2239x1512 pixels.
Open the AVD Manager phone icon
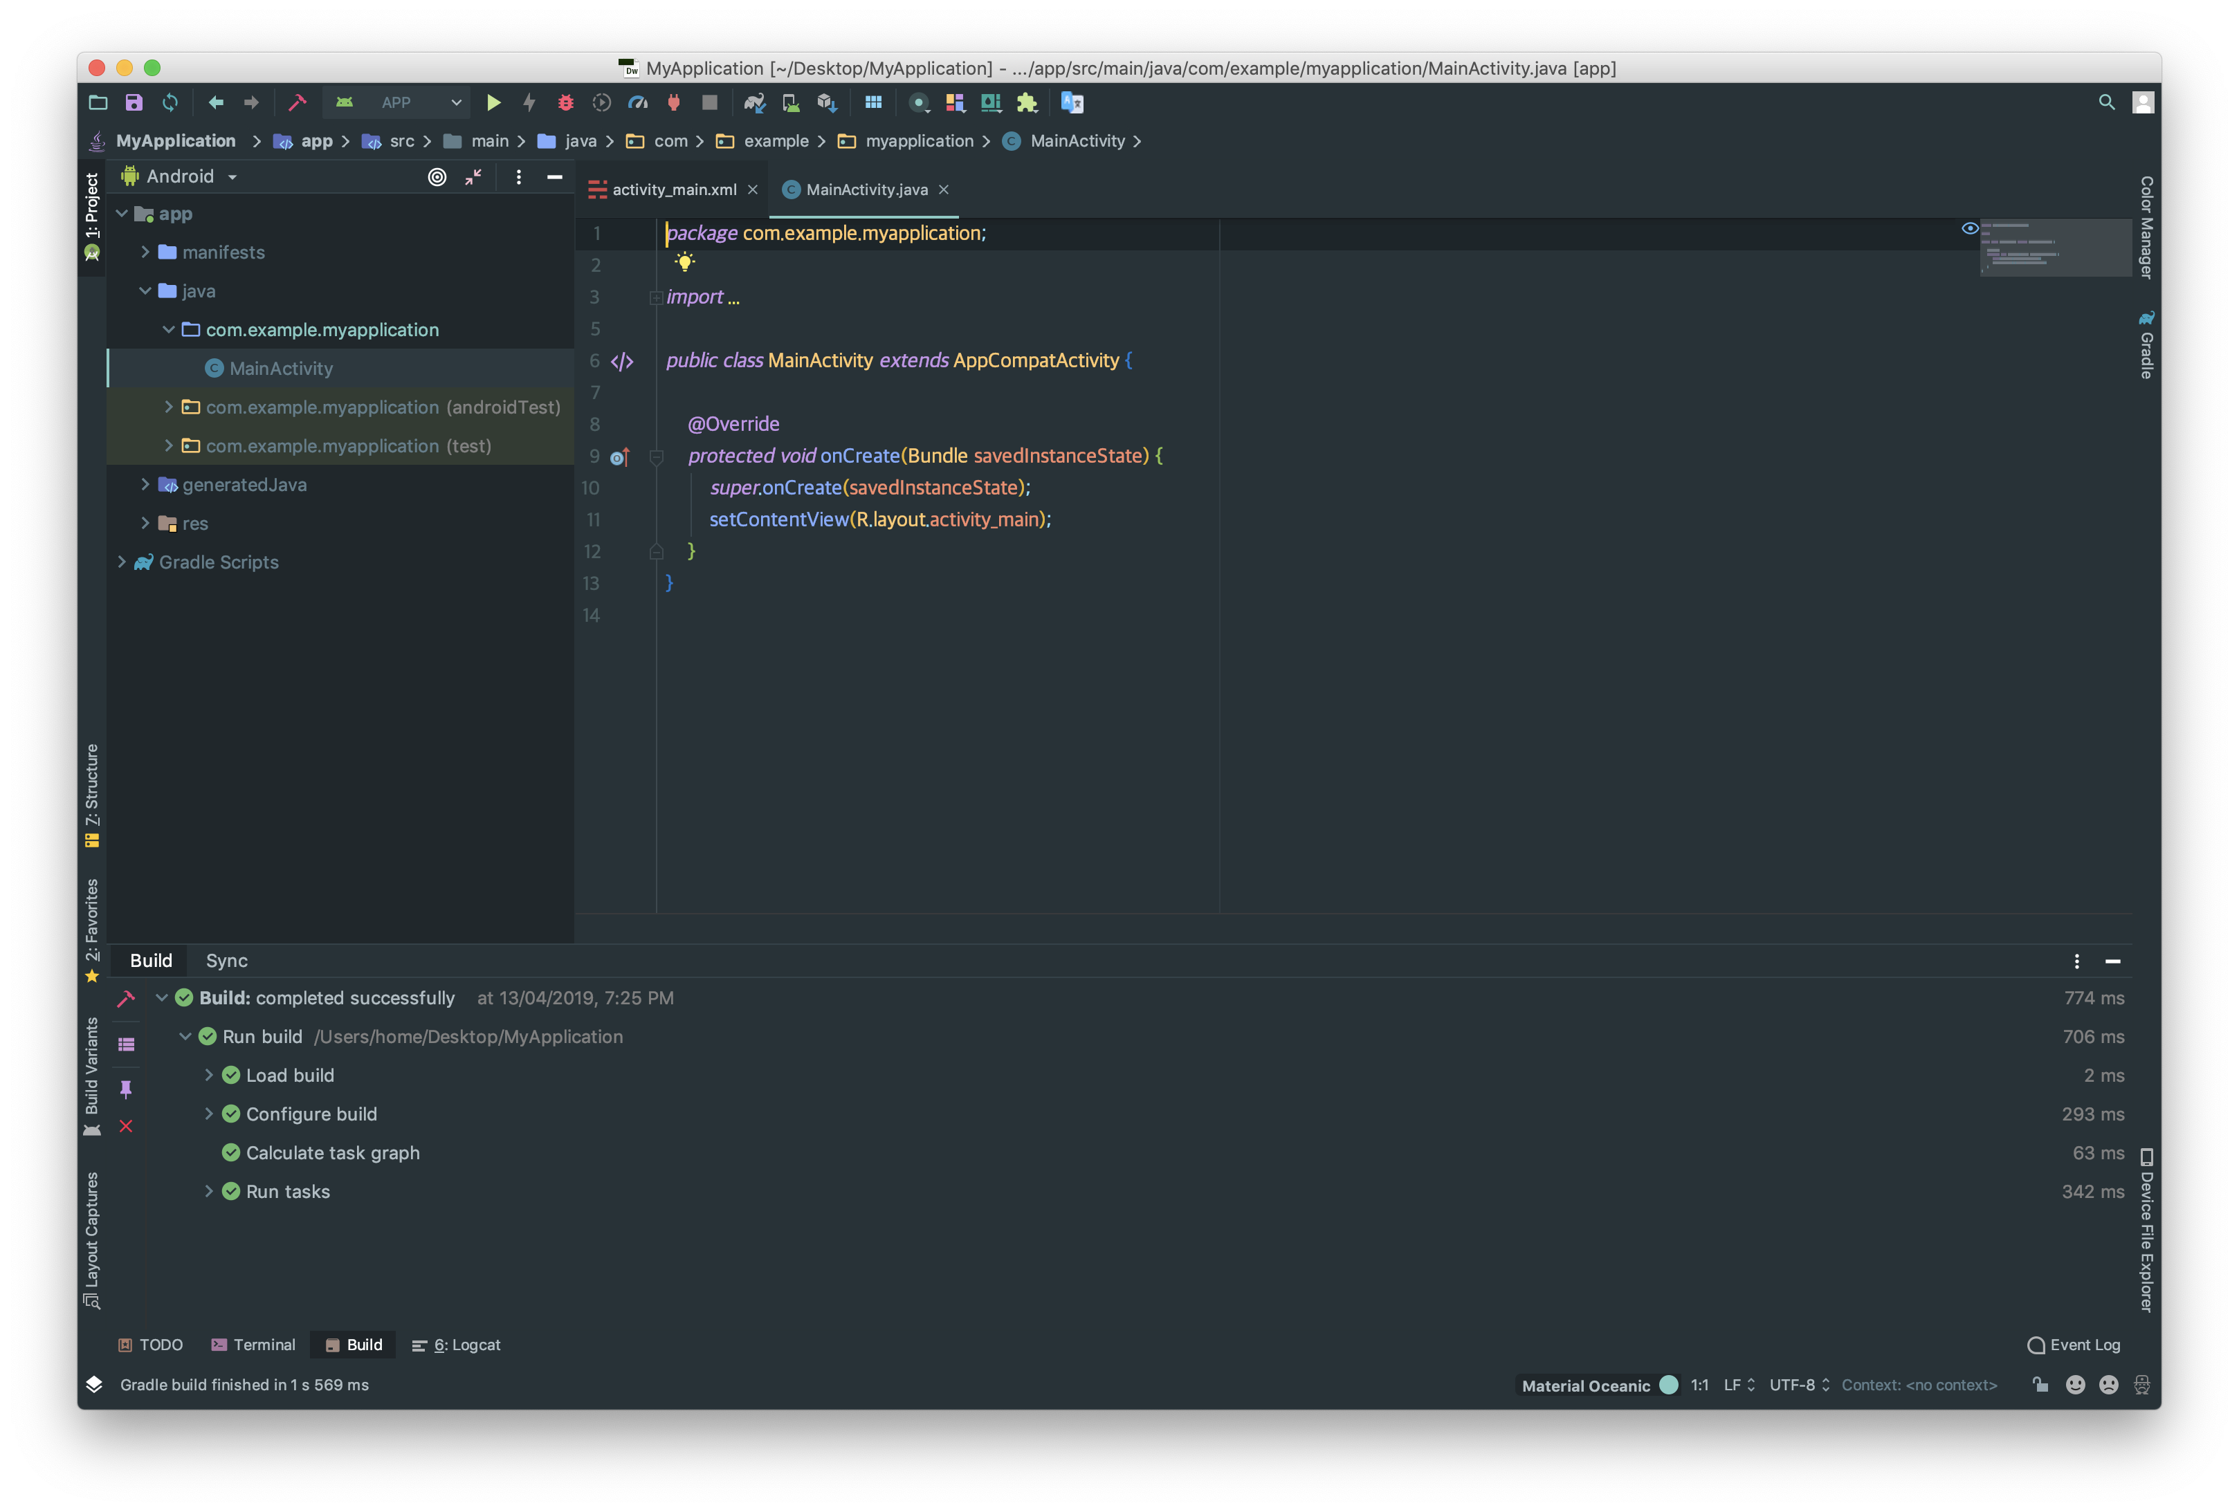click(x=790, y=102)
